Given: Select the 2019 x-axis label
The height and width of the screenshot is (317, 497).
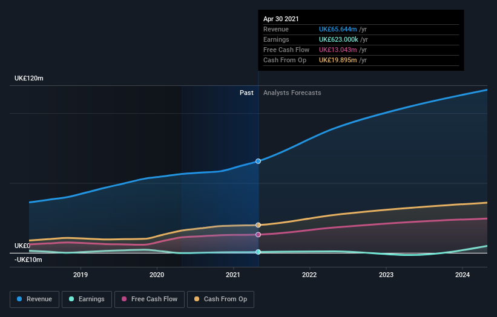Looking at the screenshot, I should (81, 275).
